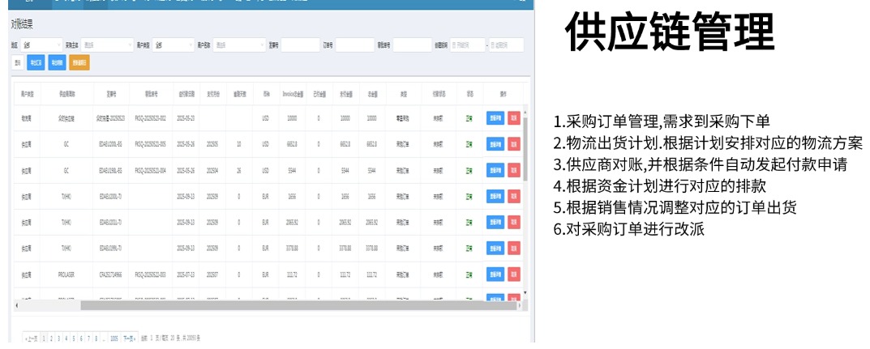The image size is (870, 349).
Task: Click the horizontal scrollbar left arrow
Action: 15,305
